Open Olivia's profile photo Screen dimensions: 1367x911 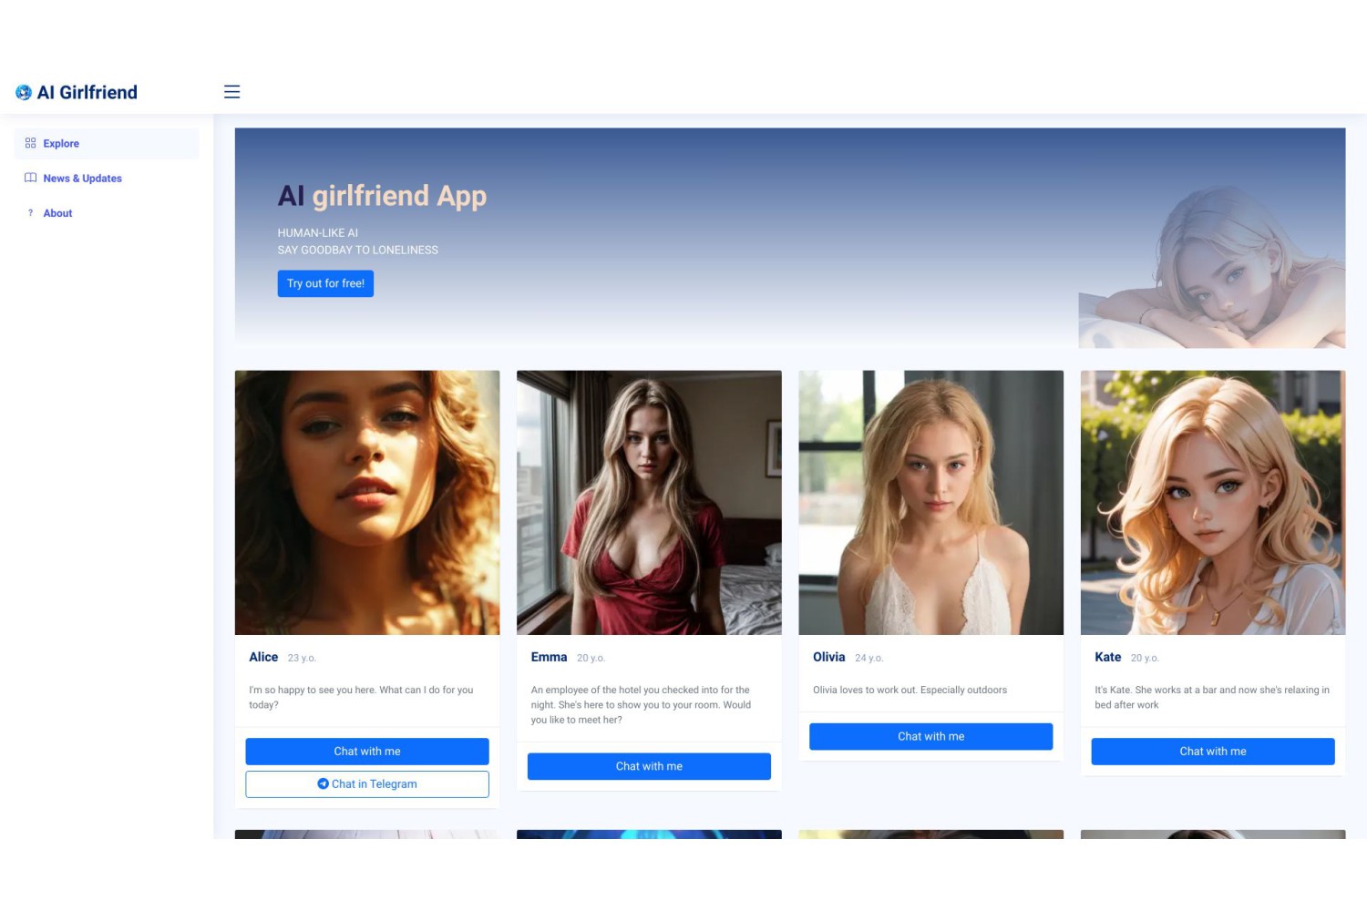[x=930, y=503]
